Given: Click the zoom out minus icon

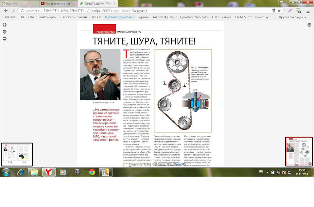Looking at the screenshot, I should [x=5, y=39].
